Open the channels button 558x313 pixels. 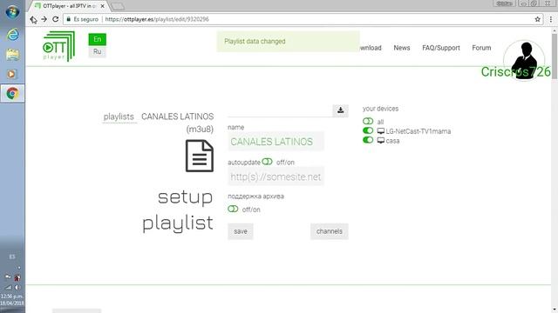coord(330,231)
